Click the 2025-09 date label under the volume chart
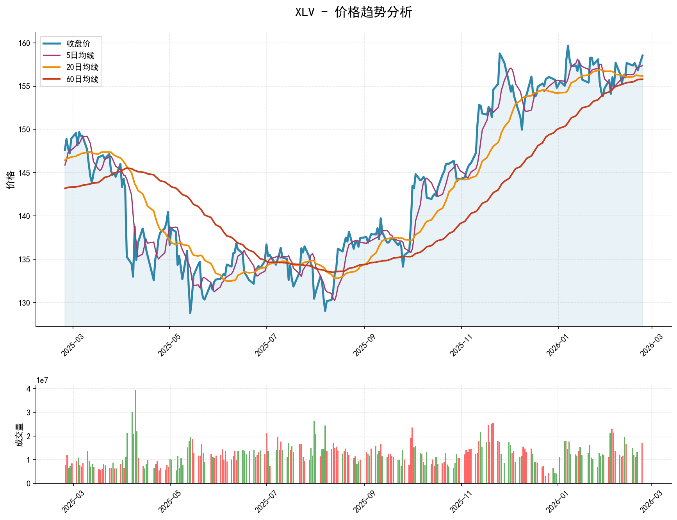This screenshot has width=677, height=520. coord(362,501)
